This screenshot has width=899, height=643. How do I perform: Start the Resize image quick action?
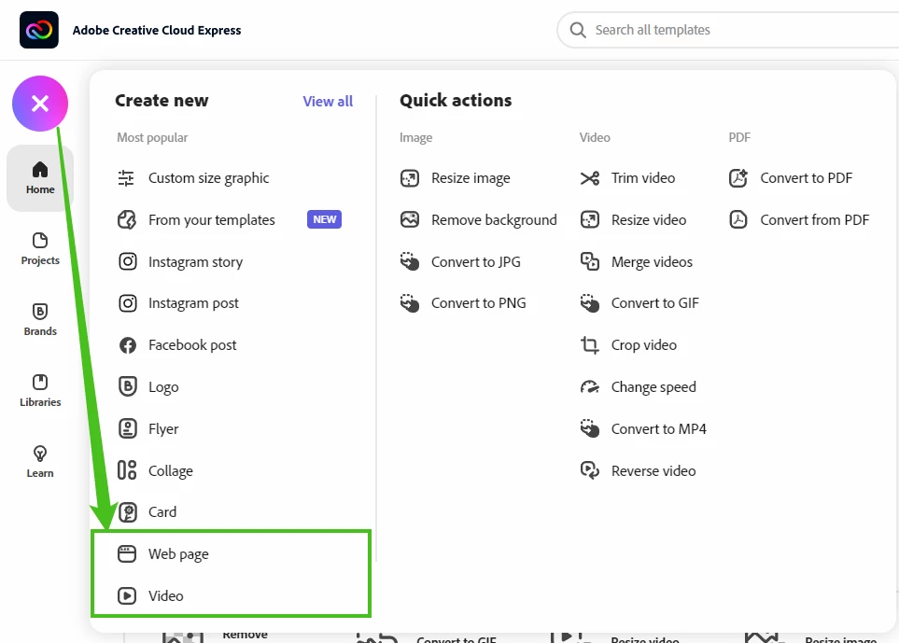tap(471, 178)
